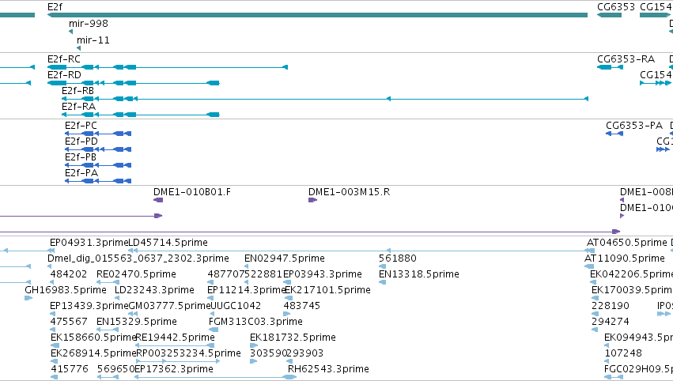This screenshot has width=673, height=381.
Task: Click the 484202 feature label
Action: tap(69, 274)
